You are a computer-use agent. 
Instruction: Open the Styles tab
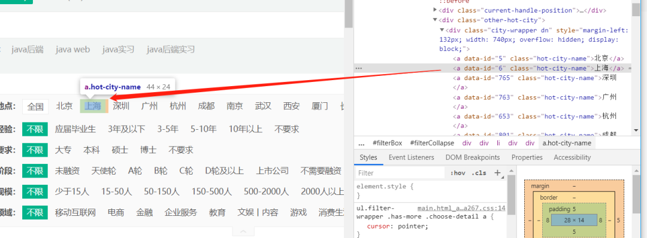tap(368, 157)
